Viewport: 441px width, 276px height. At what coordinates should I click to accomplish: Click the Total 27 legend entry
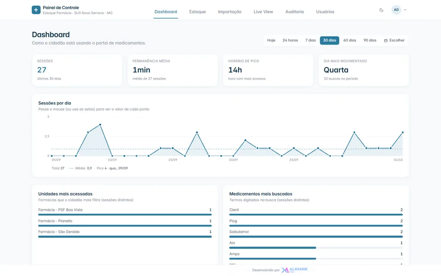(58, 168)
